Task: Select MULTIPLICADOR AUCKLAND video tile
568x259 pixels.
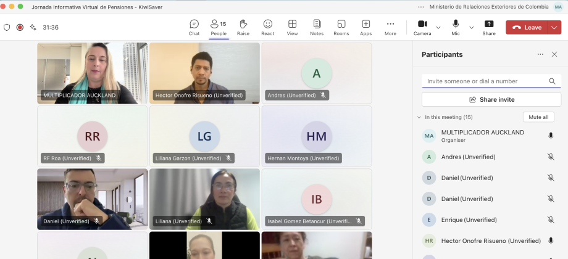Action: (x=93, y=73)
